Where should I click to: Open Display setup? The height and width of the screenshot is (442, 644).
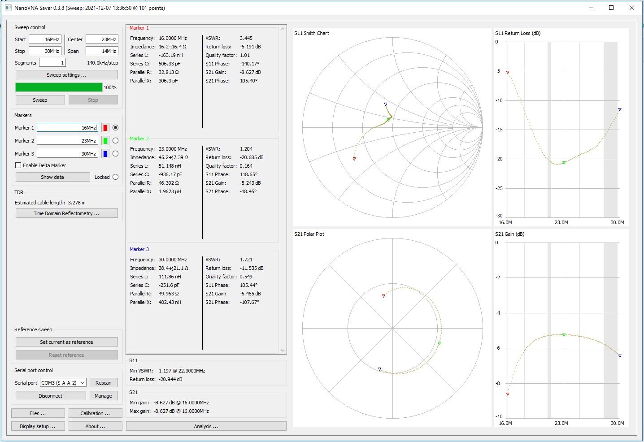tap(38, 426)
